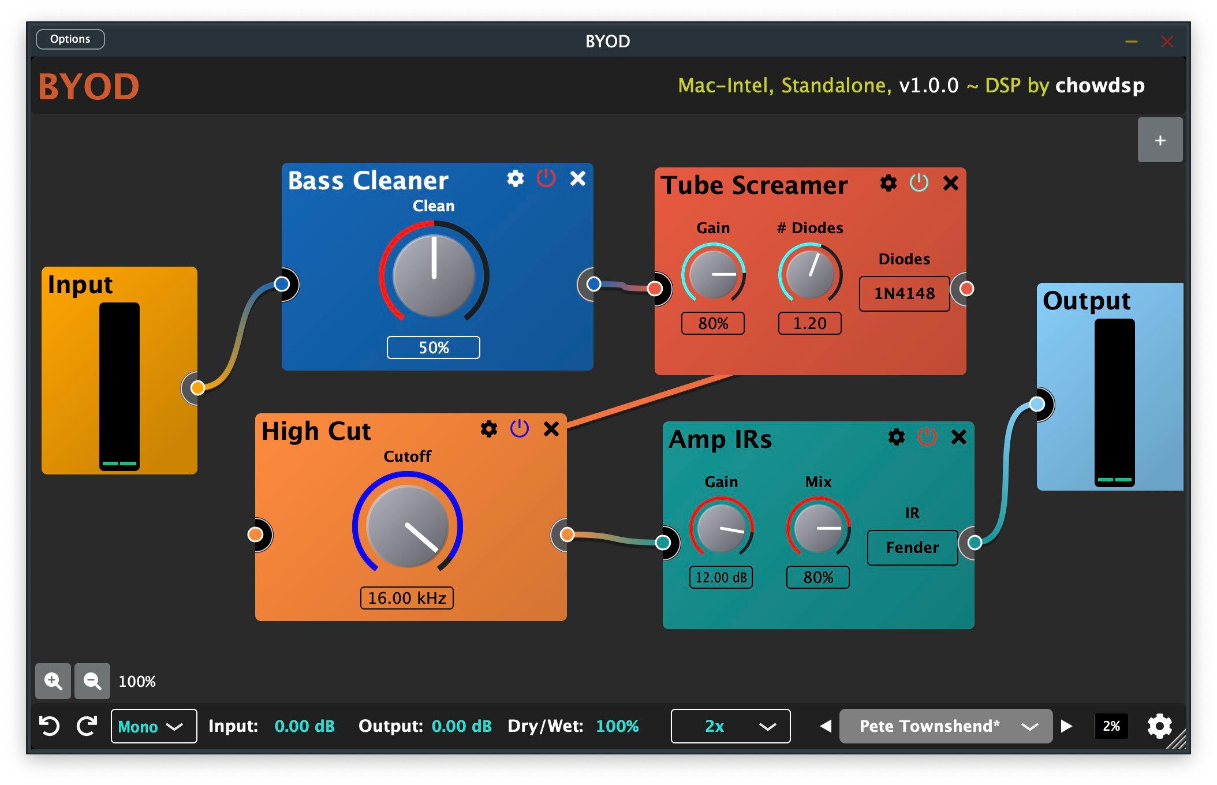
Task: Click the High Cut input port
Action: click(255, 534)
